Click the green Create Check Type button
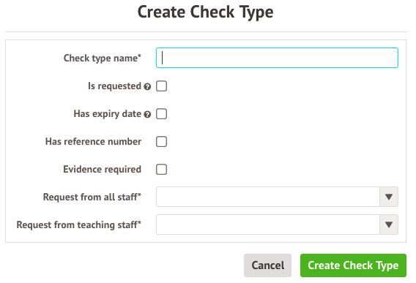416x283 pixels. coord(353,265)
